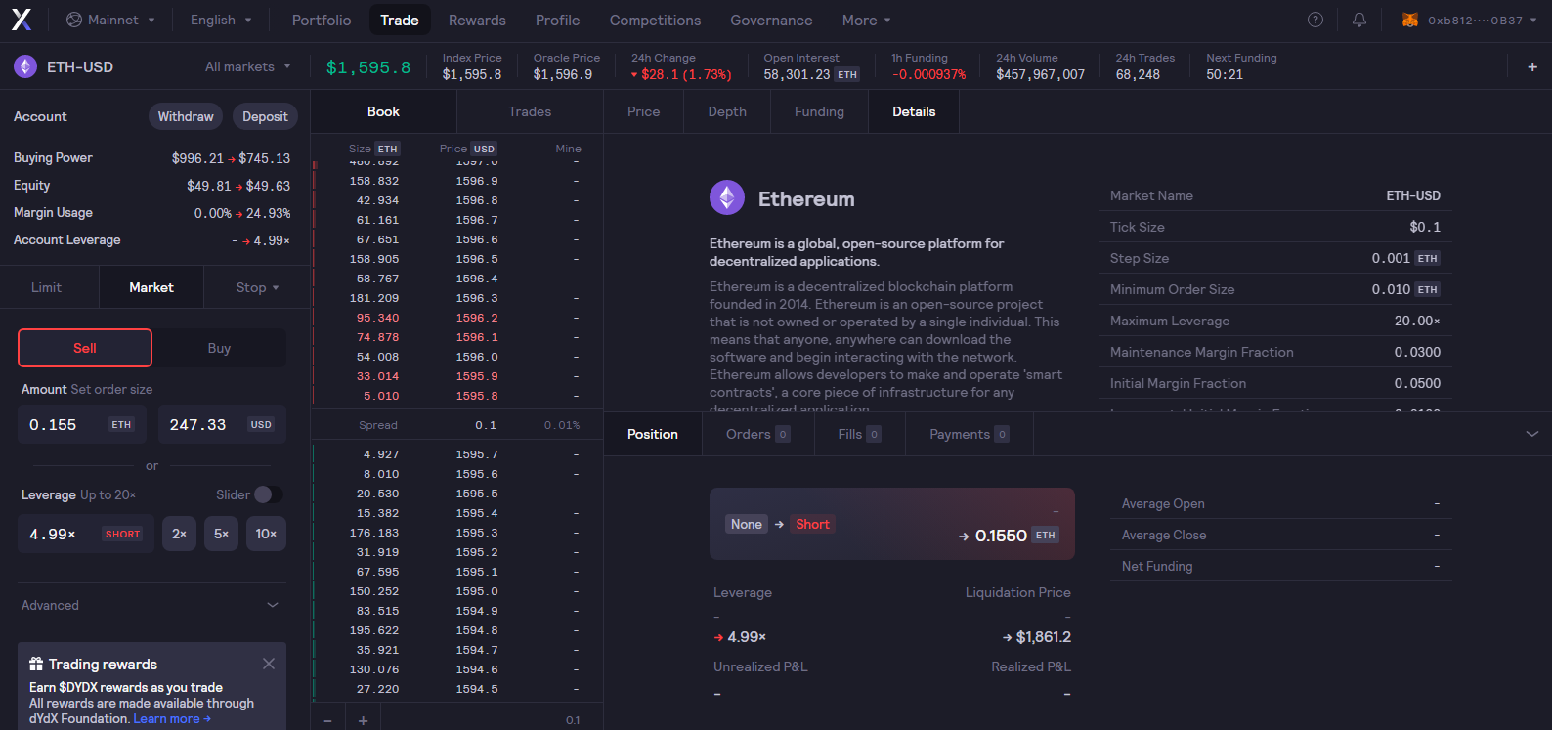The width and height of the screenshot is (1552, 730).
Task: Open the Payments tab
Action: tap(970, 434)
